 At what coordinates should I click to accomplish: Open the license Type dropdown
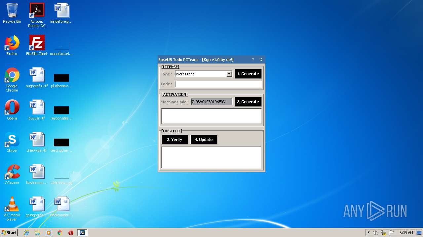(x=229, y=74)
